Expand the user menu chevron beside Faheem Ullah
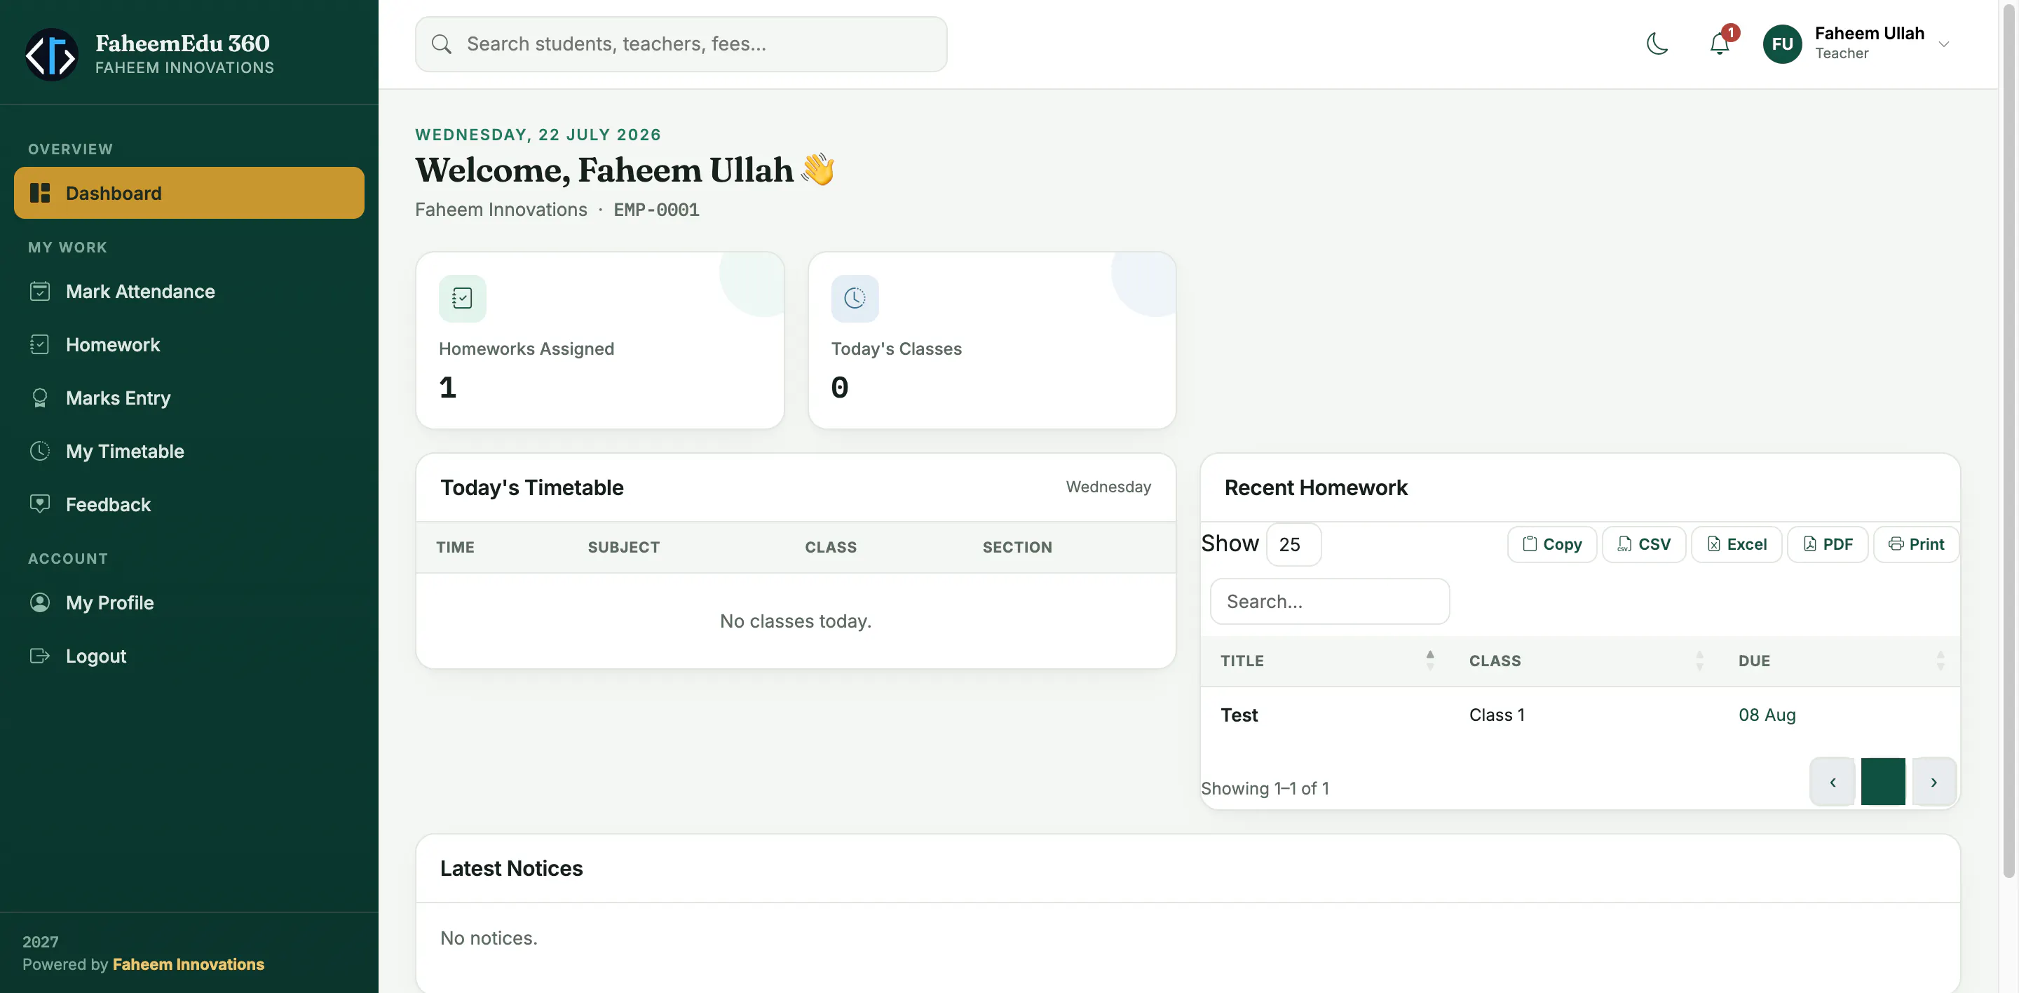The height and width of the screenshot is (993, 2019). [1944, 44]
